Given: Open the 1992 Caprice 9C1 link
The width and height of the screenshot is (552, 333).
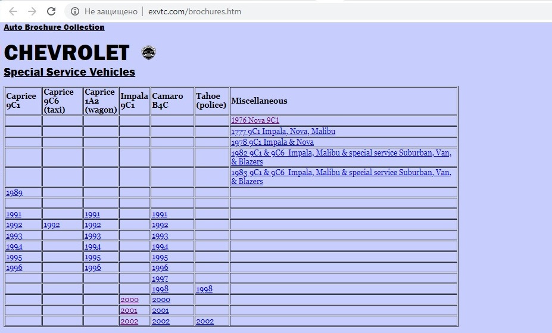Looking at the screenshot, I should (14, 225).
